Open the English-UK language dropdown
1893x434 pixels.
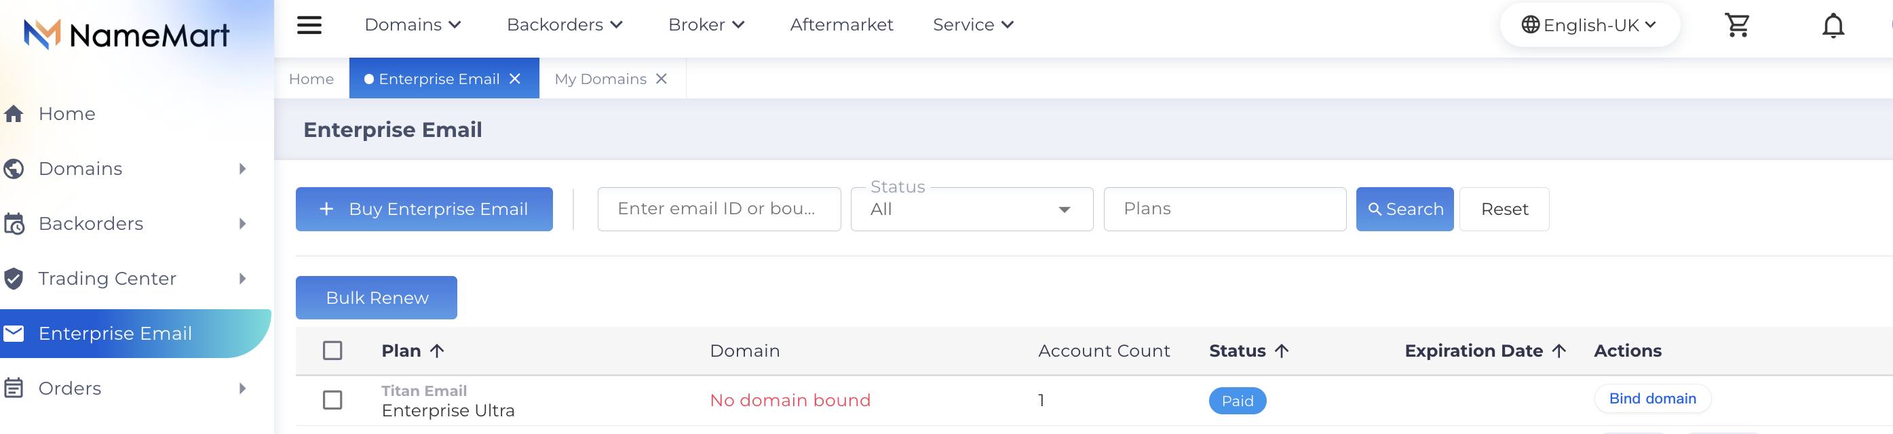[1589, 25]
